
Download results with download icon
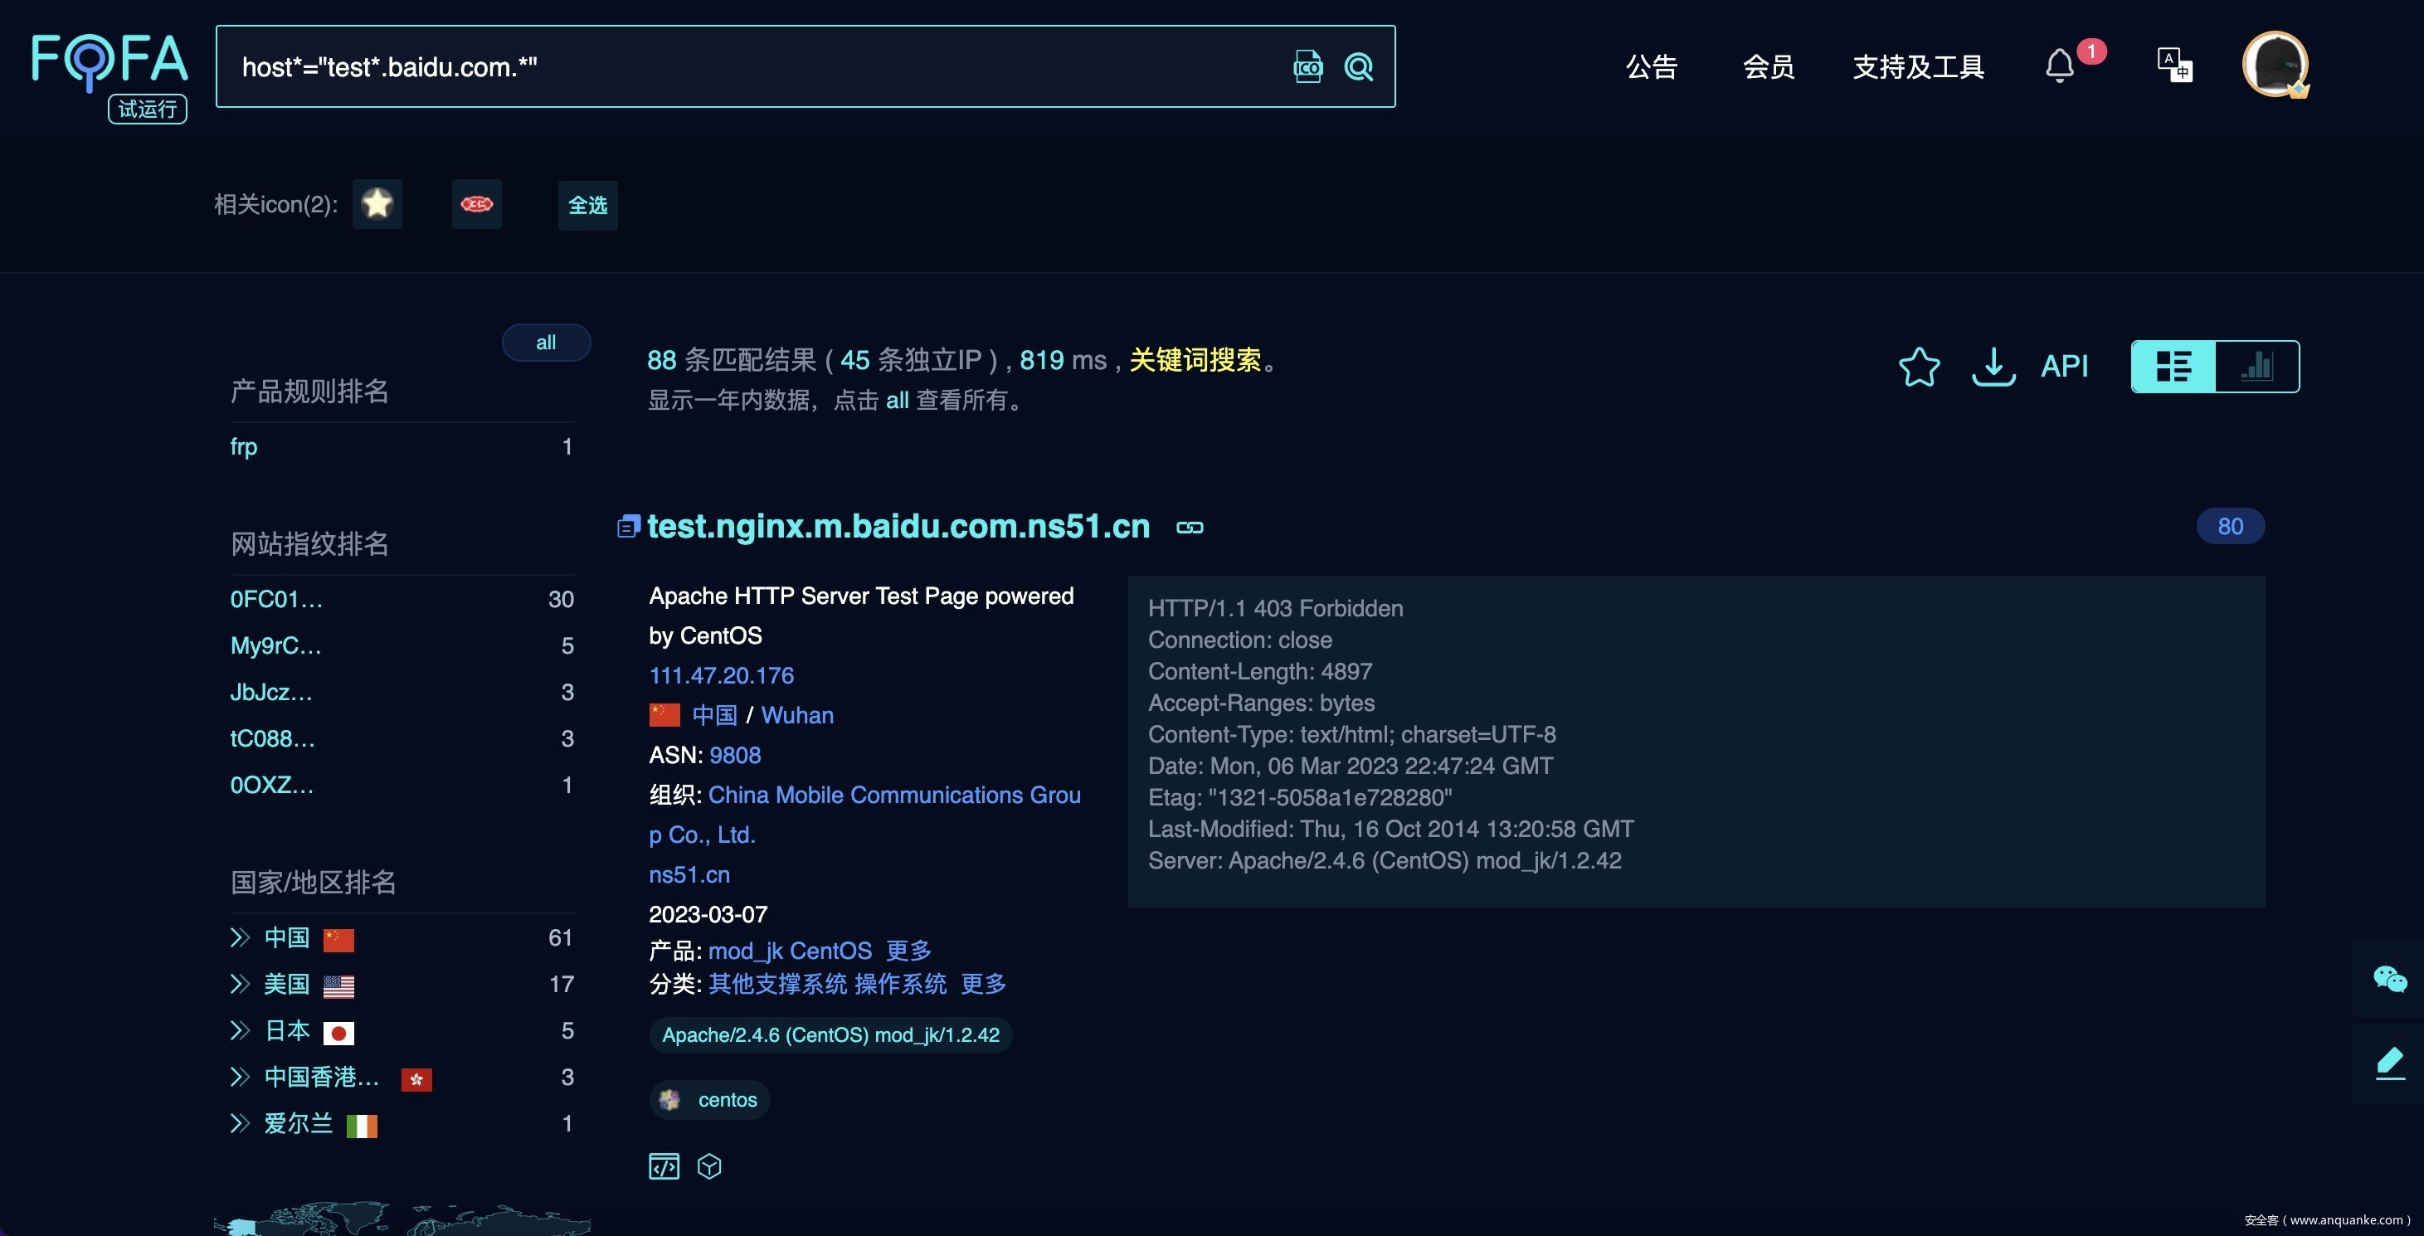tap(1993, 366)
